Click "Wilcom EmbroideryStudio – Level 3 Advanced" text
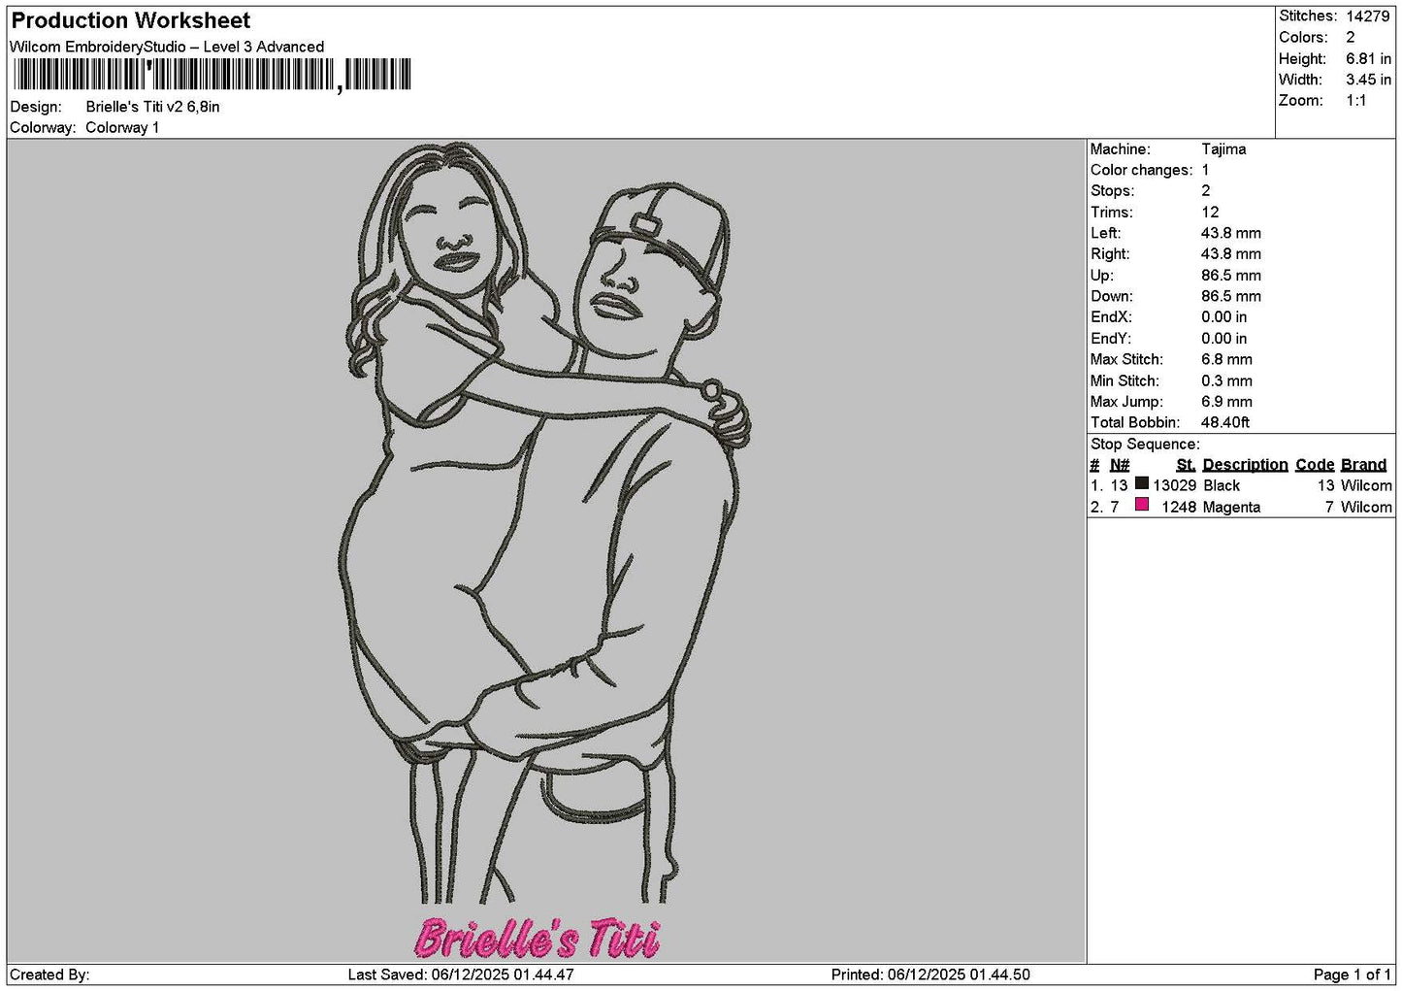 coord(167,47)
